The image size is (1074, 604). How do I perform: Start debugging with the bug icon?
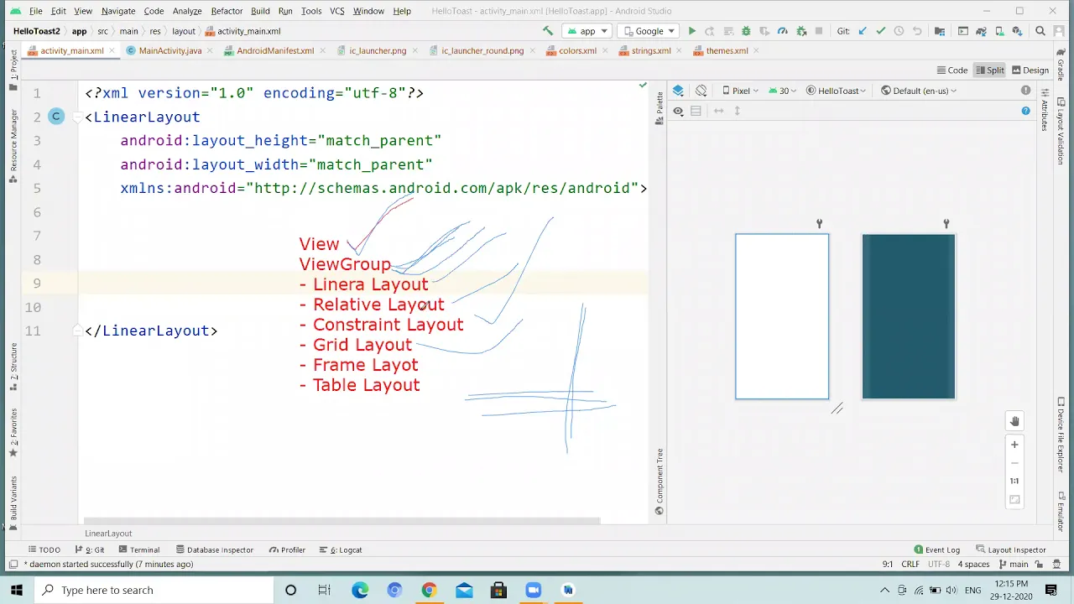coord(746,31)
